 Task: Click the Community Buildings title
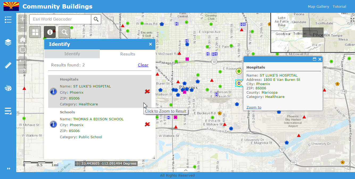pos(57,6)
